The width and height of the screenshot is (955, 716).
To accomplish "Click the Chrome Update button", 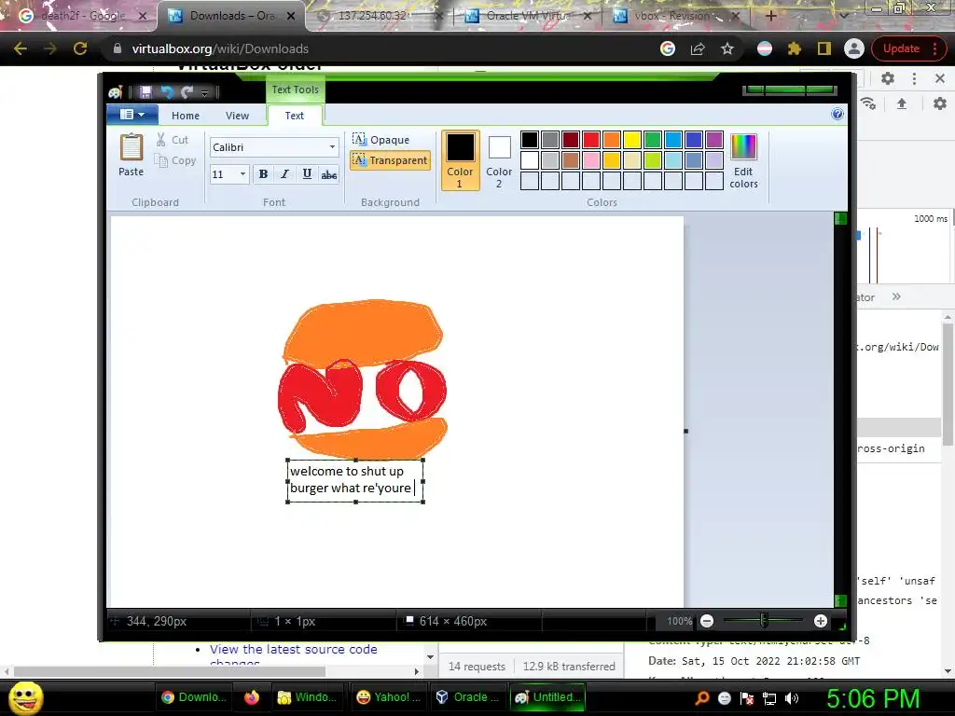I will (x=908, y=48).
